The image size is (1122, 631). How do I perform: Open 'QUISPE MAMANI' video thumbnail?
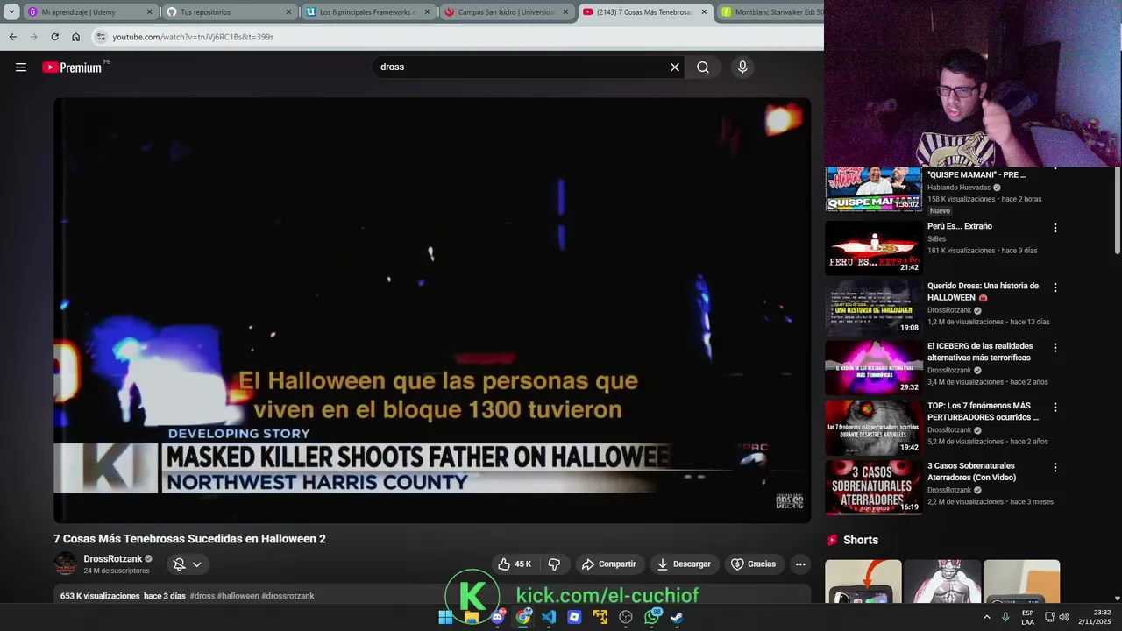point(874,189)
